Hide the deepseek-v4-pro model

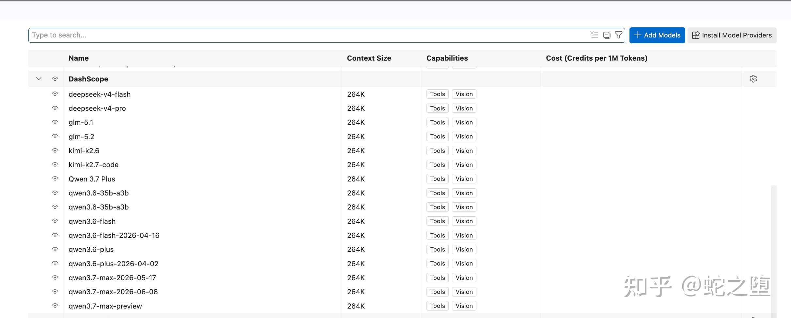(55, 108)
